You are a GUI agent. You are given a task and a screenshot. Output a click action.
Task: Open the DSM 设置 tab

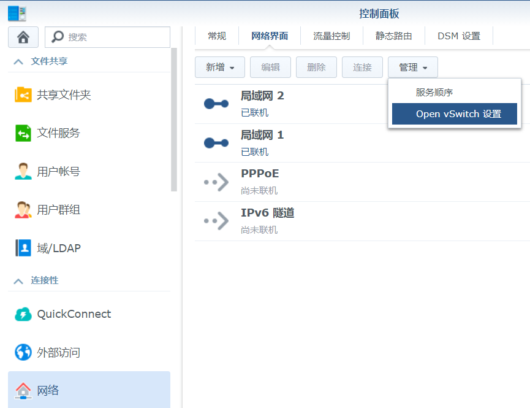point(459,36)
